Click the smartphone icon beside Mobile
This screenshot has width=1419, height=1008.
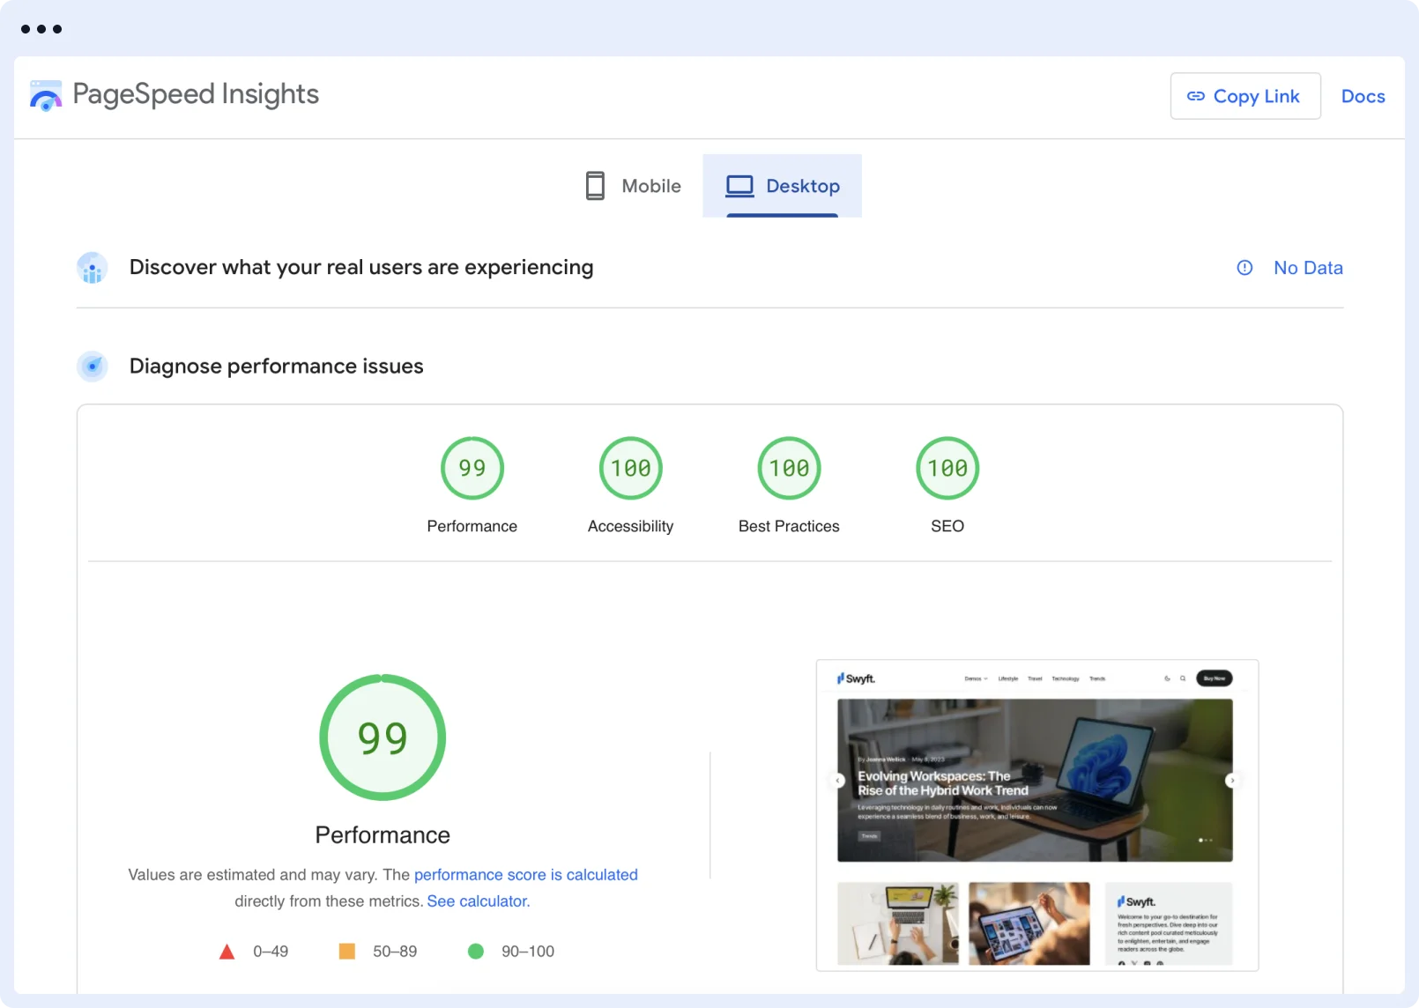[594, 186]
